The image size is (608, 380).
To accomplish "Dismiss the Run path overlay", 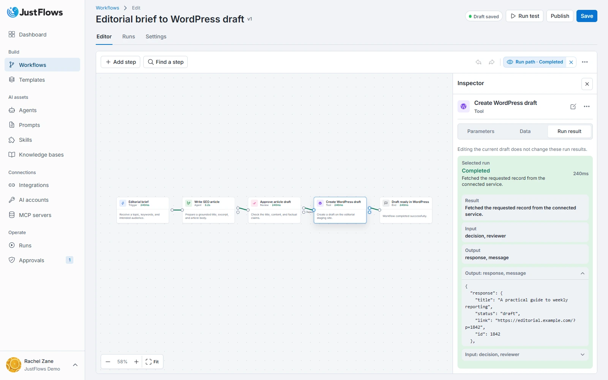I will [571, 62].
